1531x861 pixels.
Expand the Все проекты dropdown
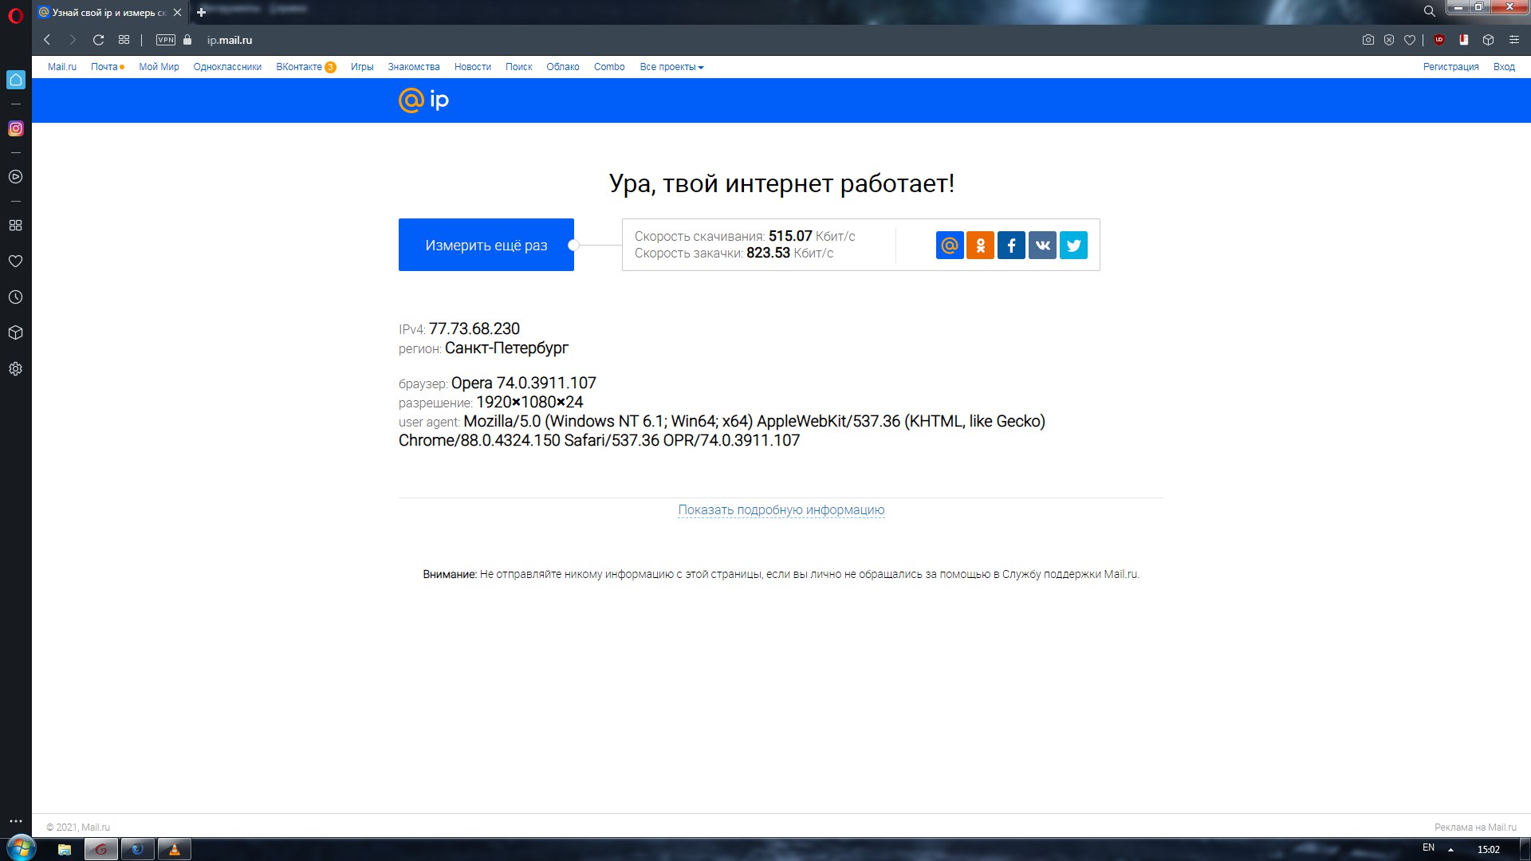pos(671,67)
